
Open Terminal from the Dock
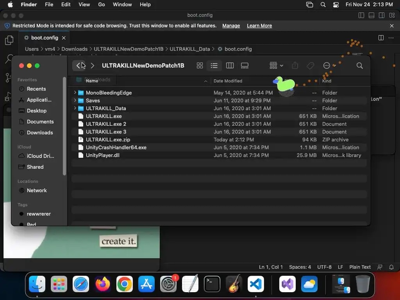click(212, 284)
